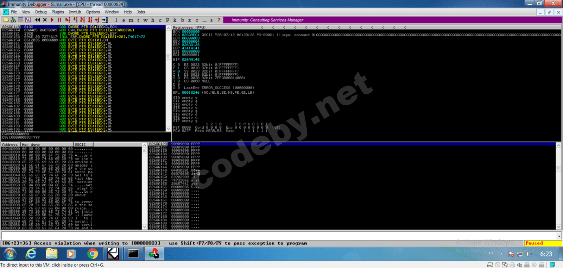This screenshot has width=563, height=268.
Task: Click the Go to address icon
Action: tap(105, 20)
